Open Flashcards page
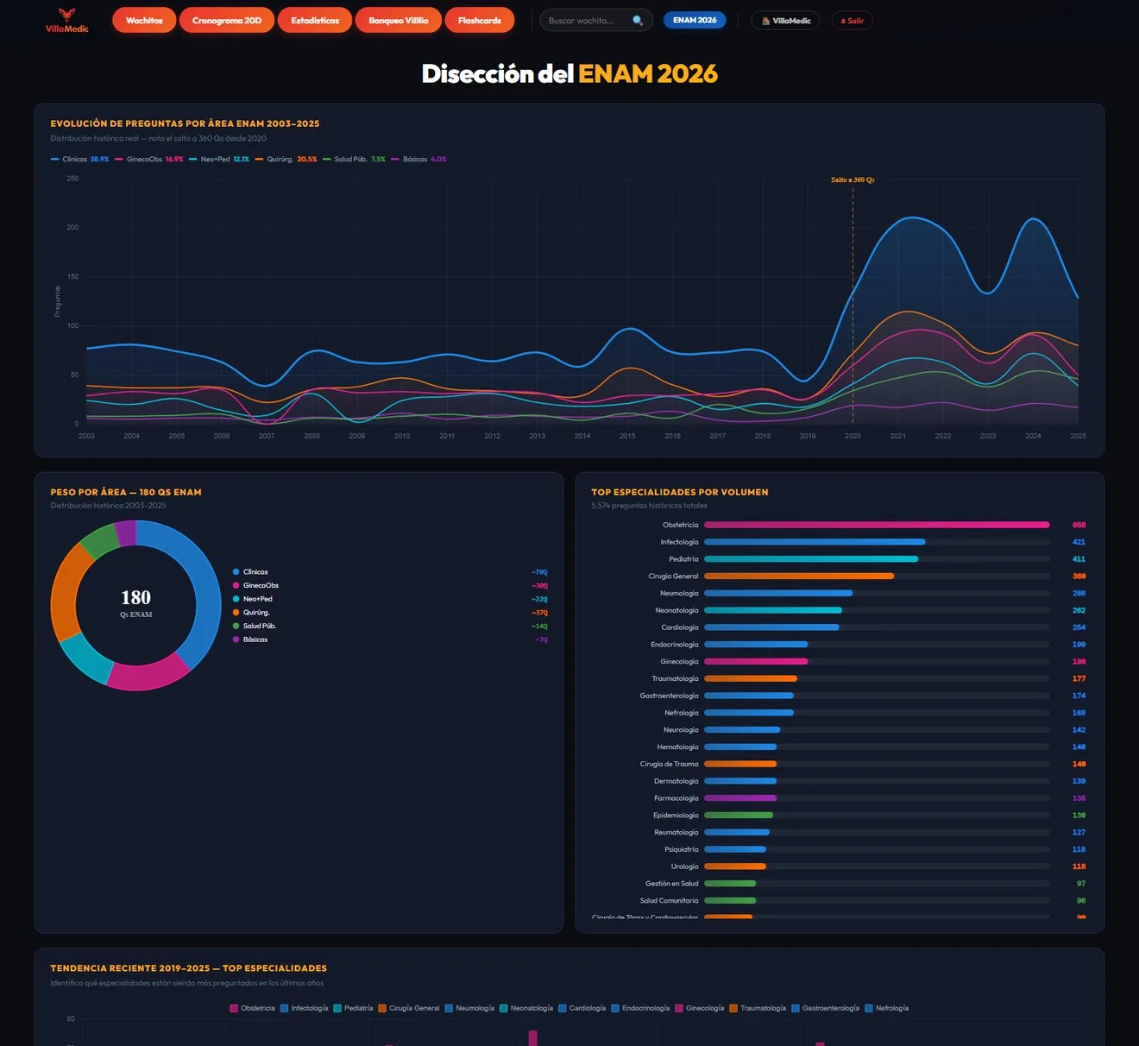Viewport: 1139px width, 1046px height. point(480,20)
